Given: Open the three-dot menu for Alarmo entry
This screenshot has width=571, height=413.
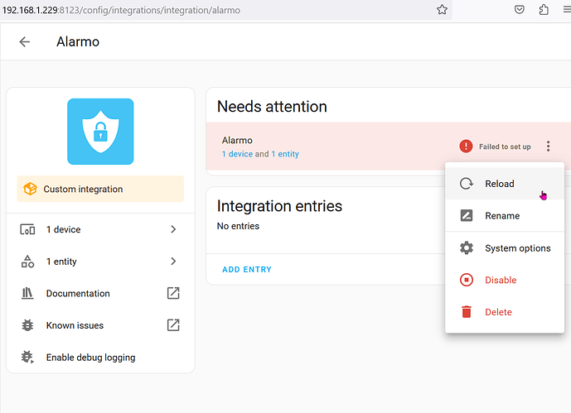Looking at the screenshot, I should click(x=548, y=146).
